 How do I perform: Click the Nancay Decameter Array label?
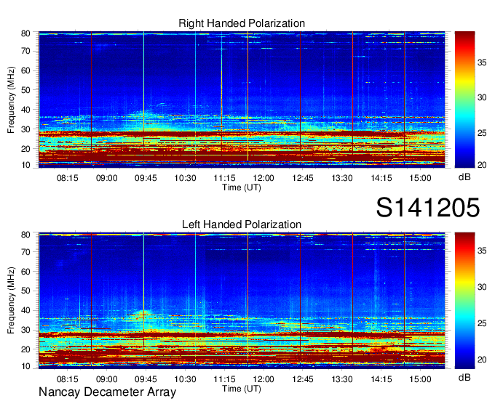[x=107, y=392]
